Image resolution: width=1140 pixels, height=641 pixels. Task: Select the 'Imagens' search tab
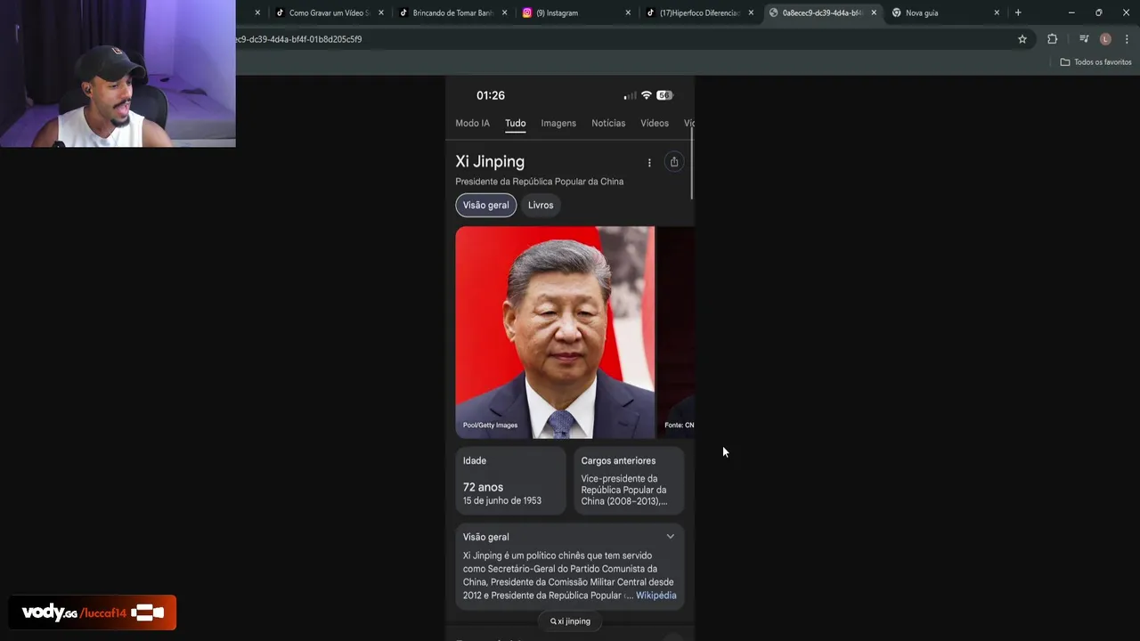558,123
